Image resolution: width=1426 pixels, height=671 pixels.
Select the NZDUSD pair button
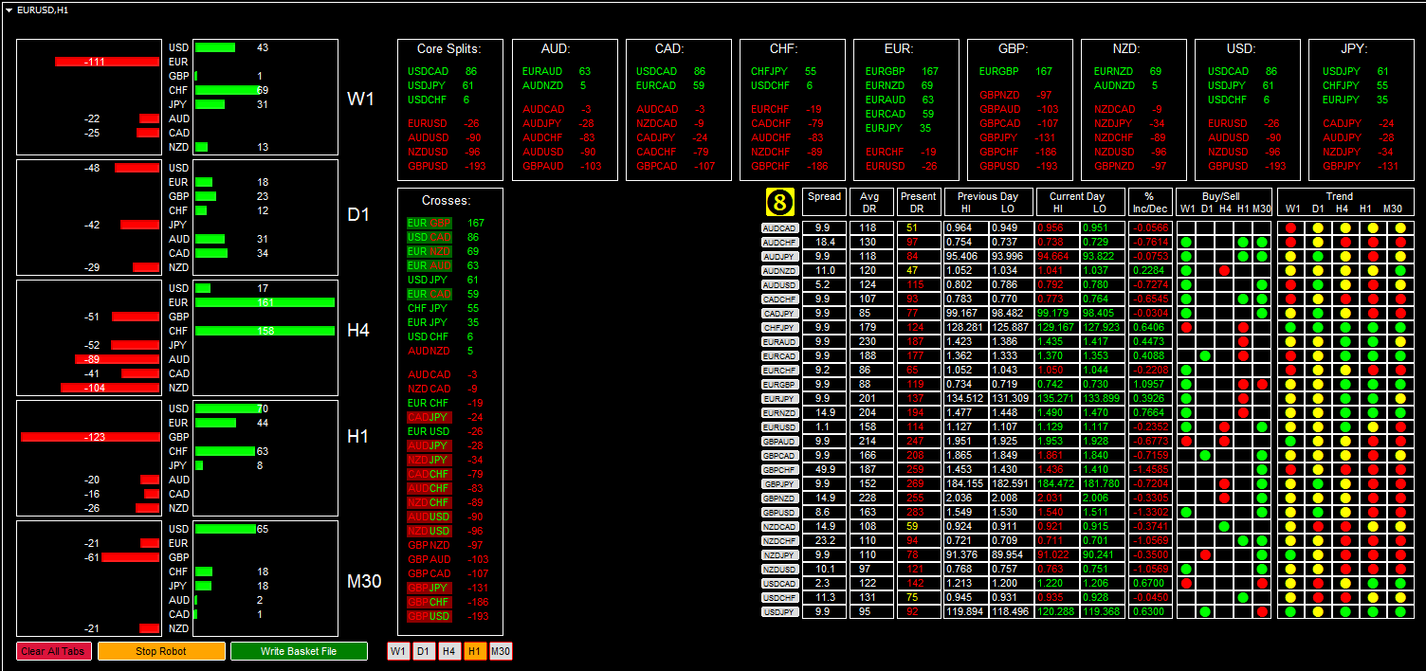pos(779,570)
